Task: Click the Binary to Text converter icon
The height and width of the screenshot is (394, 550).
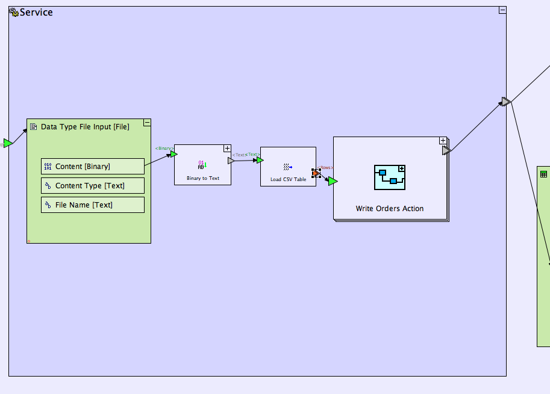Action: 202,165
